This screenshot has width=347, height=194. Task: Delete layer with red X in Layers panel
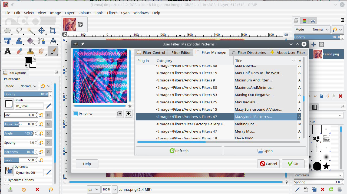pyautogui.click(x=341, y=96)
